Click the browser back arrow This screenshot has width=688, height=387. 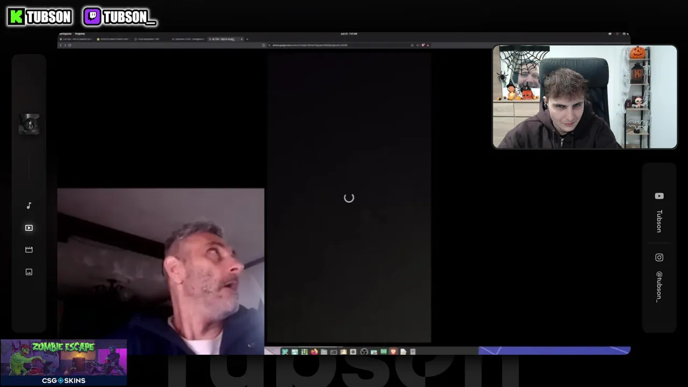point(61,45)
